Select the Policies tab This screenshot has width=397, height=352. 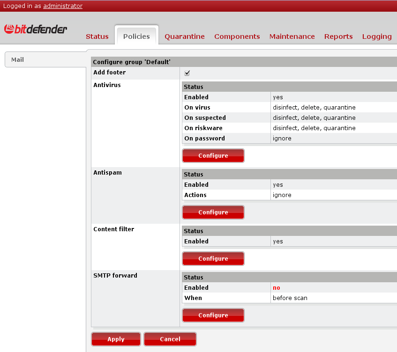pos(136,37)
